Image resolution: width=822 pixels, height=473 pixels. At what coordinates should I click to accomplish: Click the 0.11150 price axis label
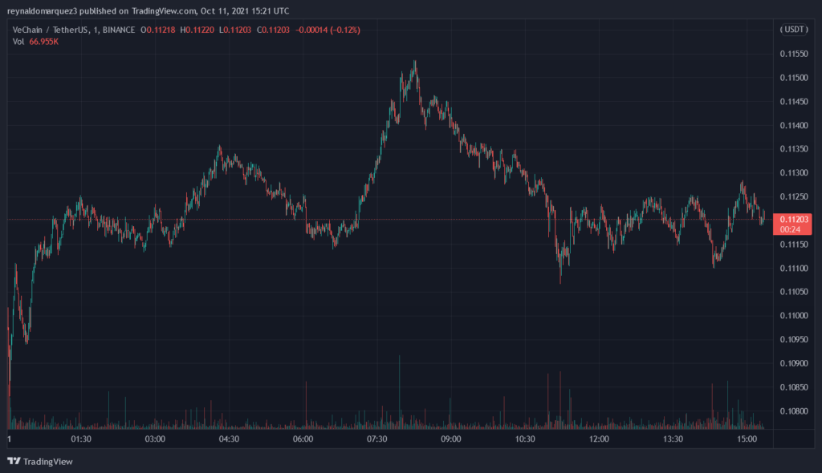[794, 245]
